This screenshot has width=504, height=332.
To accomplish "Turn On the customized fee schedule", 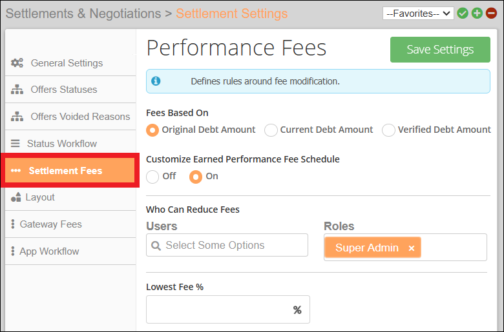I will [x=196, y=177].
